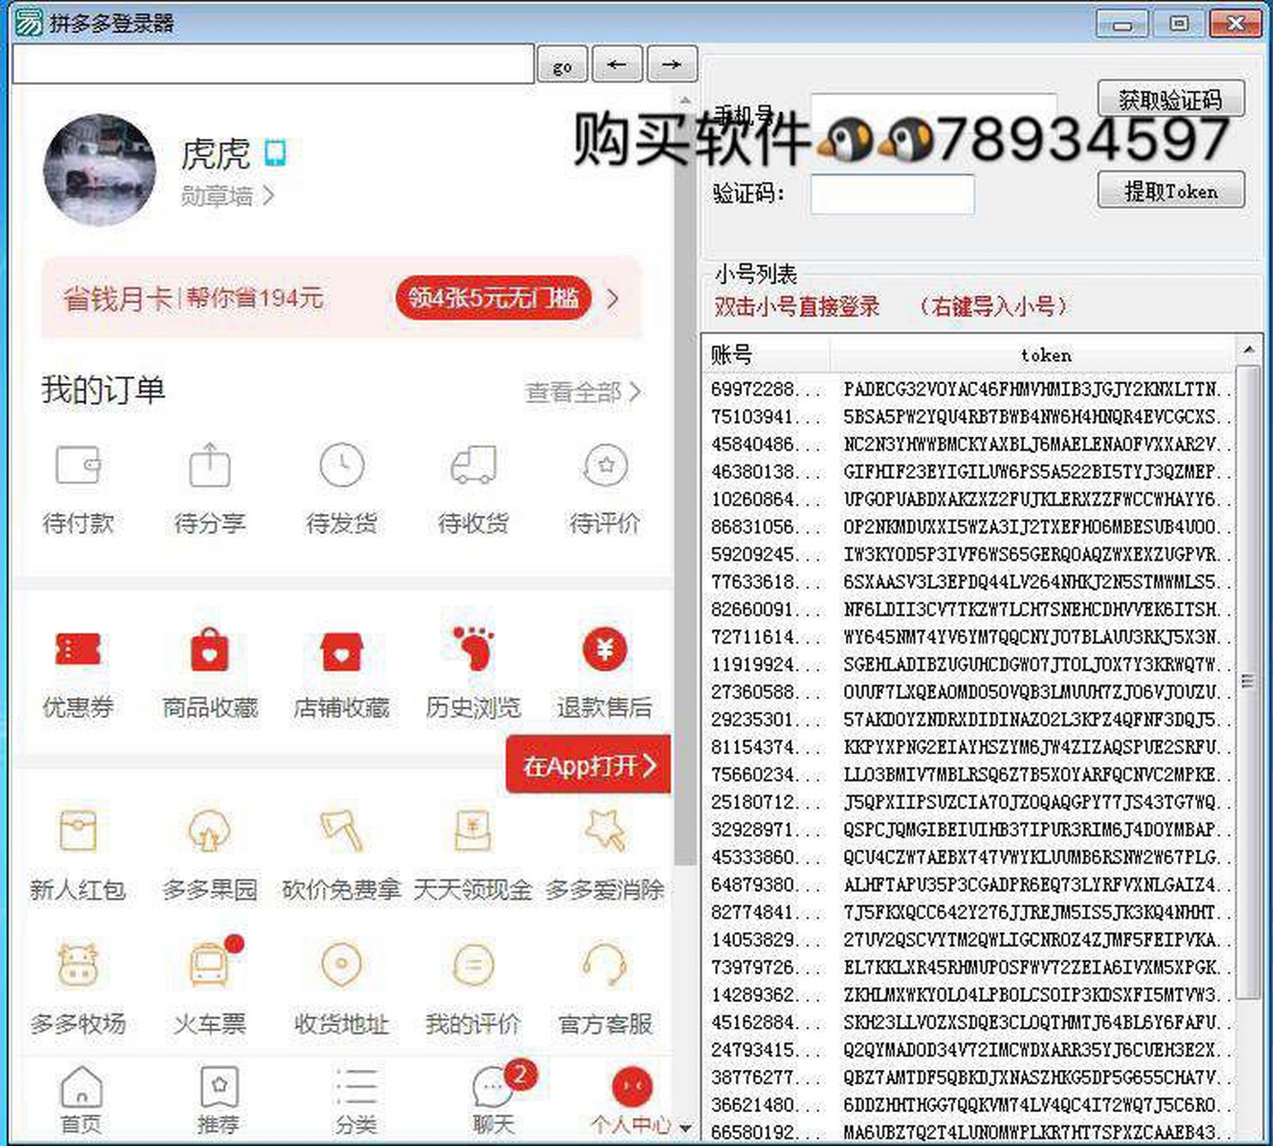This screenshot has height=1146, width=1273.
Task: Open the 优惠券 coupon icon
Action: tap(78, 650)
